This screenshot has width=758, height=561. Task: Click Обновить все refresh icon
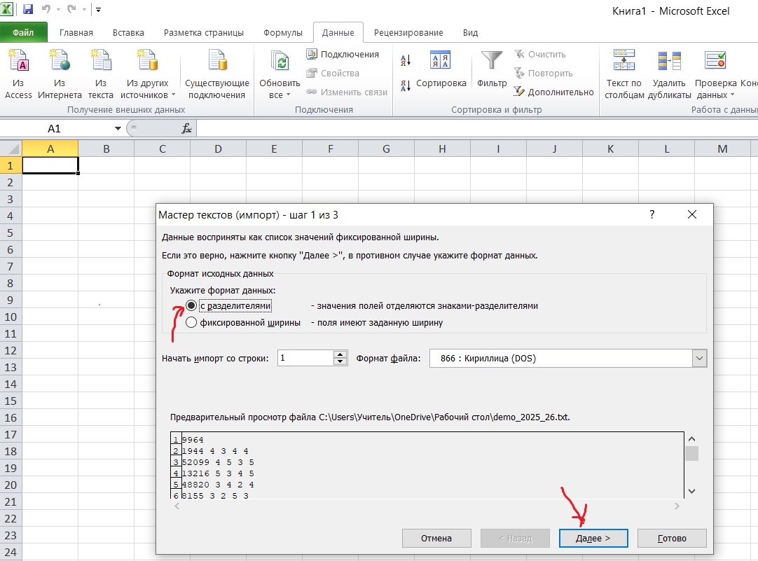pos(280,62)
